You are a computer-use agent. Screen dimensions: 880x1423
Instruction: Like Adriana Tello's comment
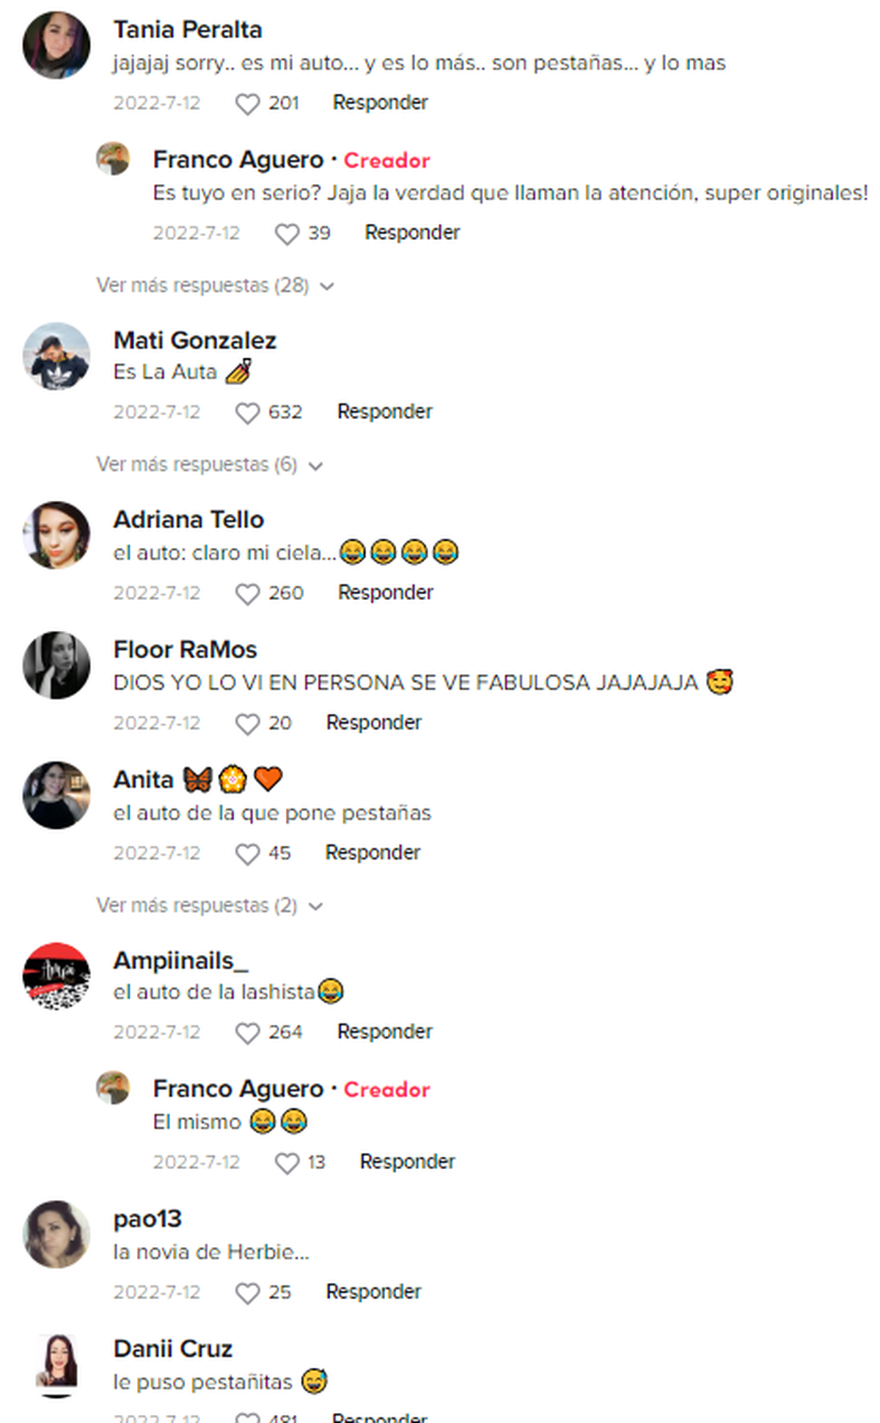coord(247,594)
